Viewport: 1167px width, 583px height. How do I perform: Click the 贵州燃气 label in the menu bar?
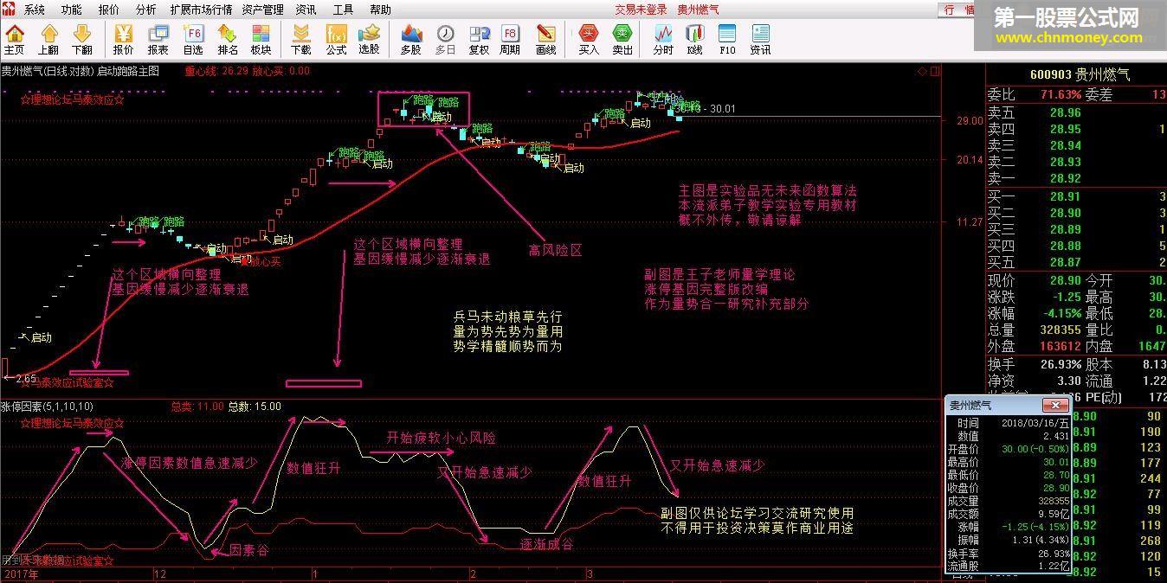click(697, 10)
